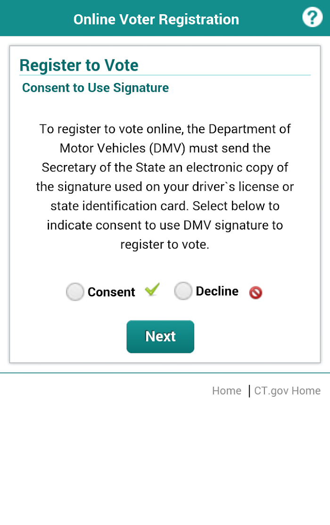Click the 'To register to vote online' opening line

tap(165, 129)
